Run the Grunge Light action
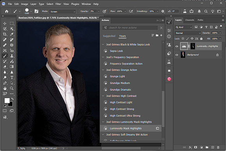226x151 pixels. (117, 76)
